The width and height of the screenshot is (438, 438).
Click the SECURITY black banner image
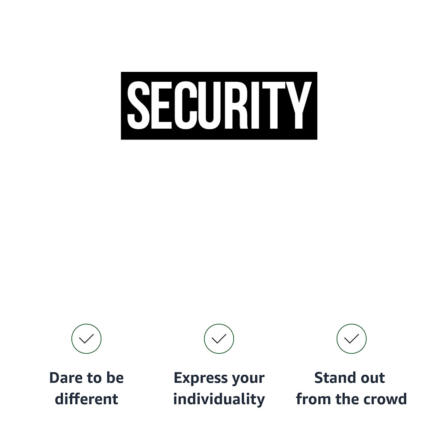pyautogui.click(x=219, y=106)
